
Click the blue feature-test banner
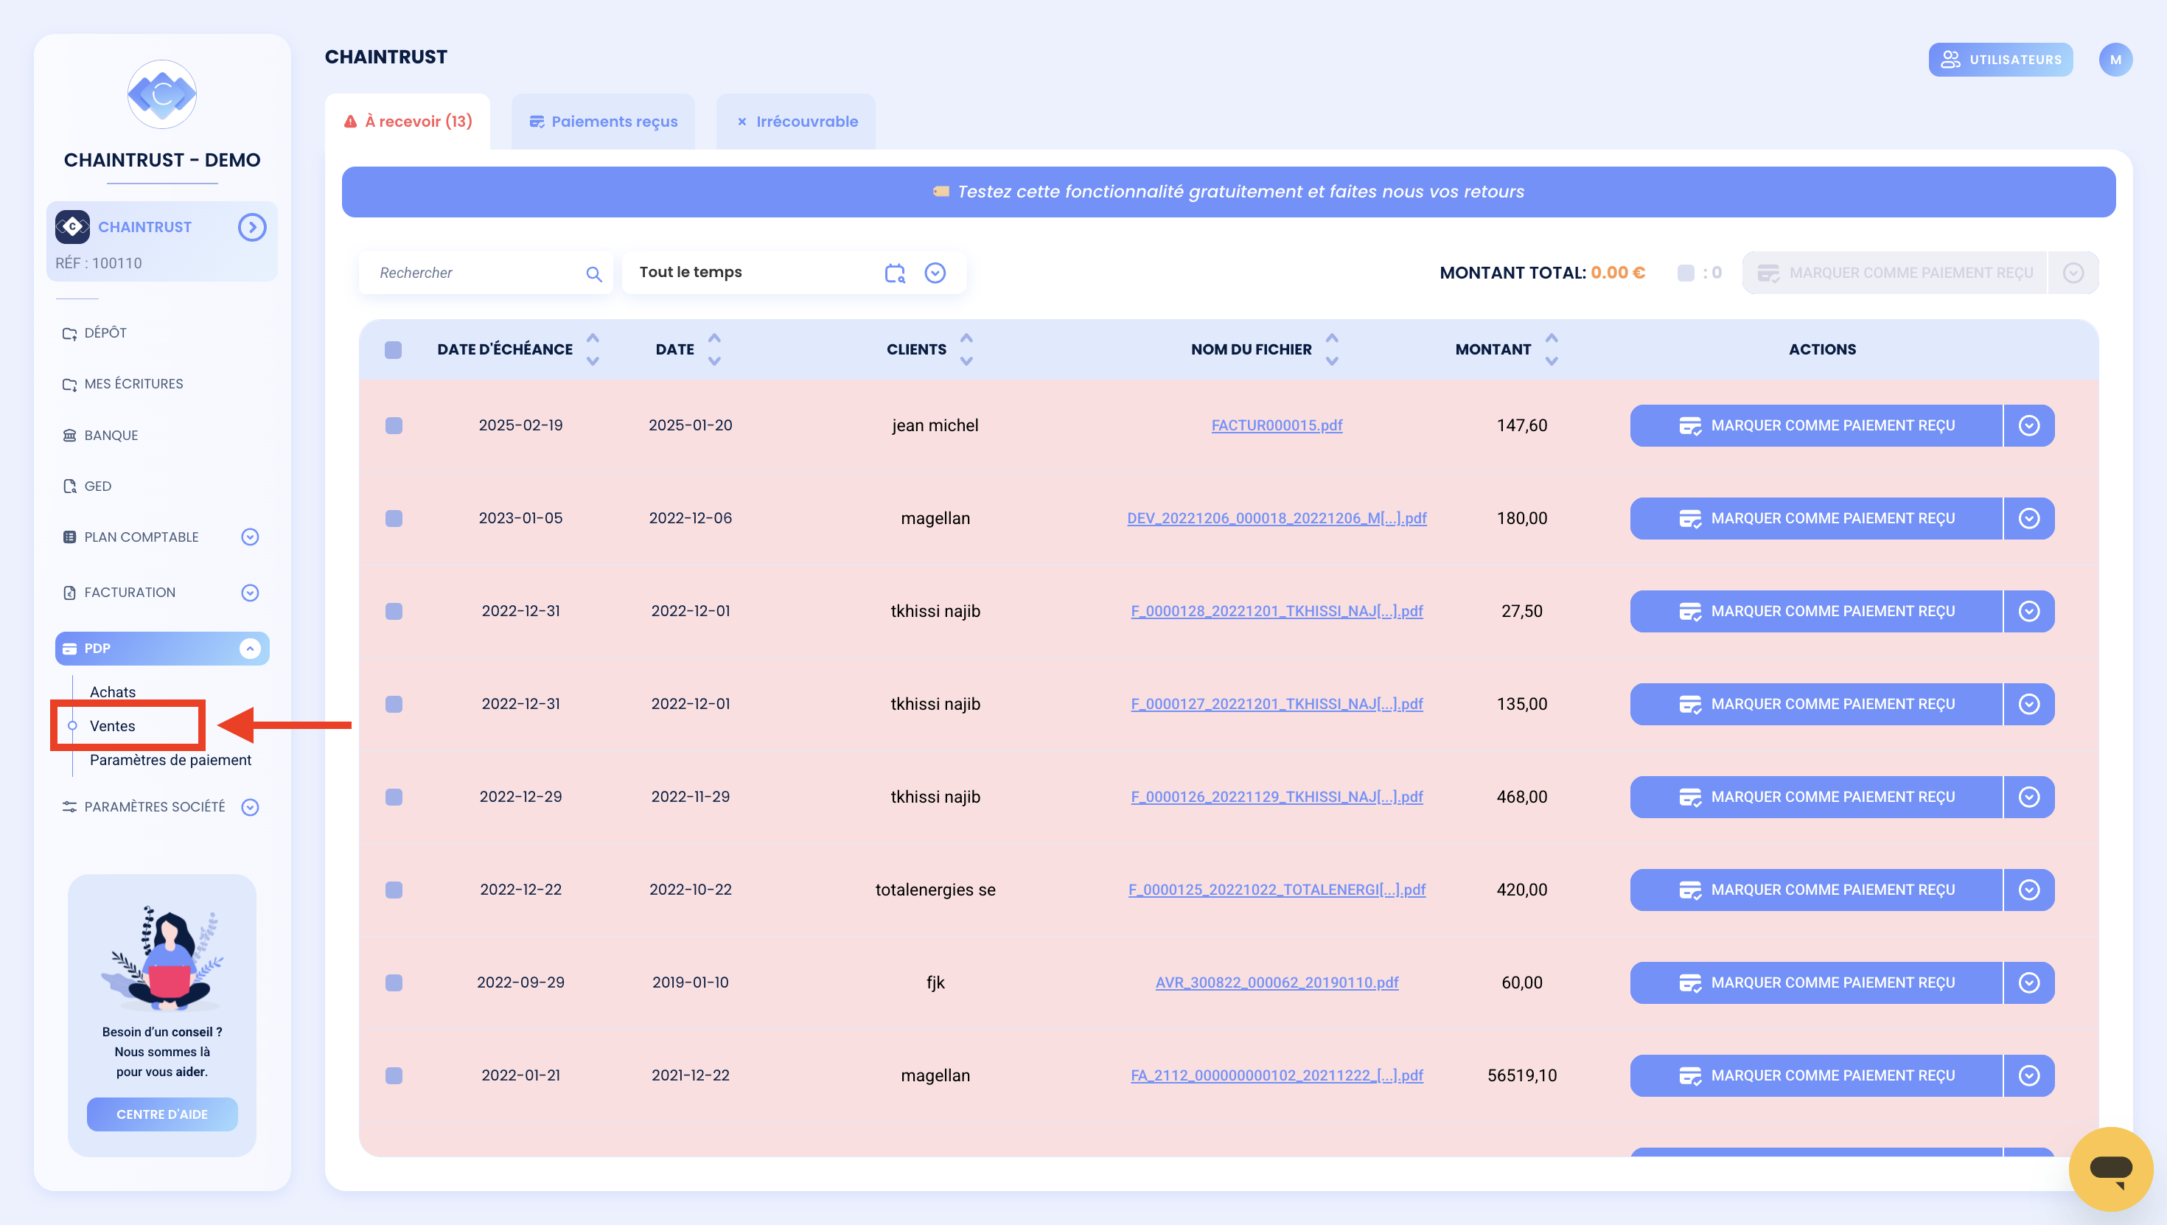pos(1228,192)
